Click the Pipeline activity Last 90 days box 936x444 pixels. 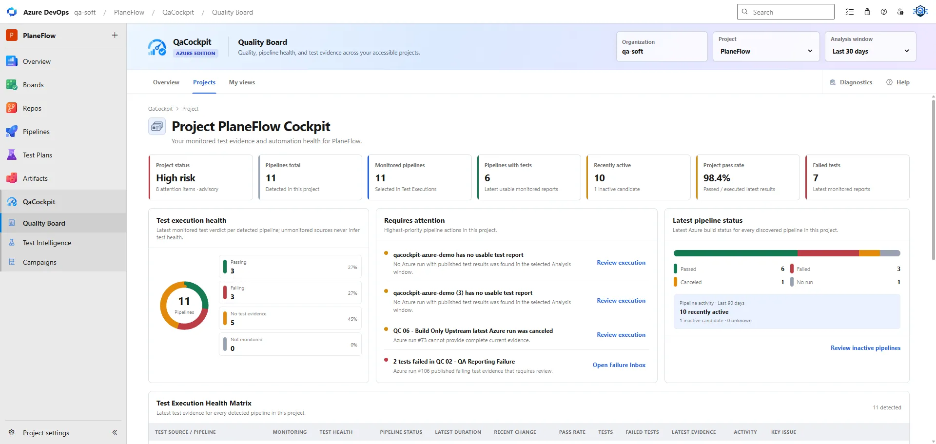point(787,311)
